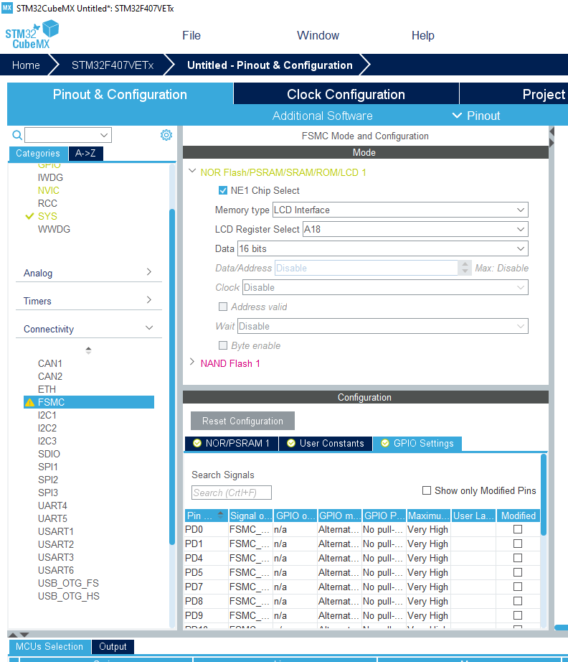The image size is (568, 662).
Task: Click the green checkmark beside SYS
Action: coord(29,216)
